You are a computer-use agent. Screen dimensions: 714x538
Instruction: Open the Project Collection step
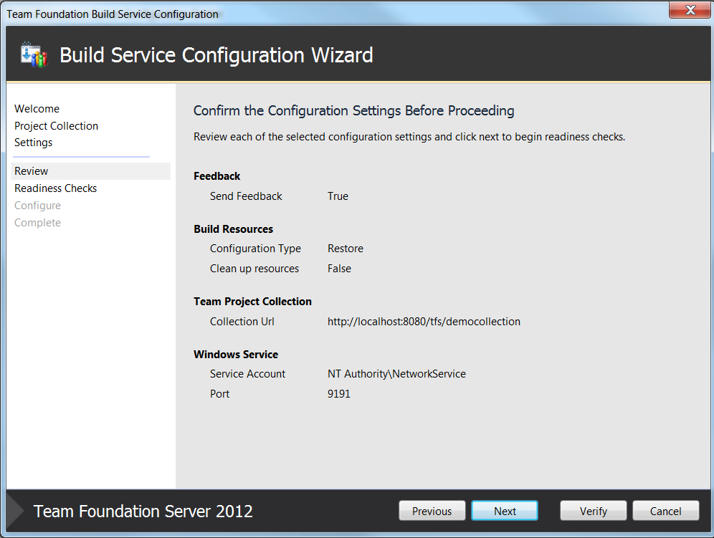click(56, 126)
